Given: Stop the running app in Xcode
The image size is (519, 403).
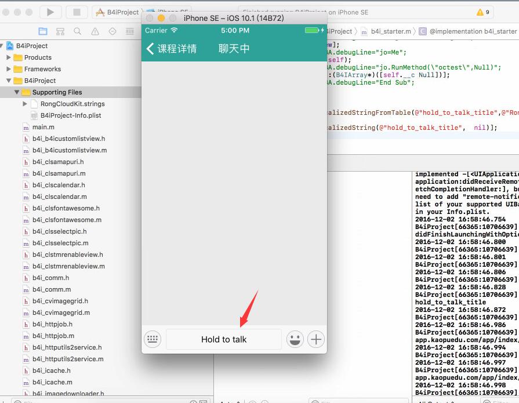Looking at the screenshot, I should pyautogui.click(x=77, y=12).
